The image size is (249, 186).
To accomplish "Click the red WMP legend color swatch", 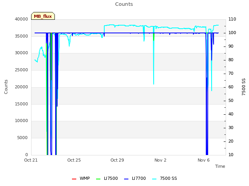I will 74,179.
